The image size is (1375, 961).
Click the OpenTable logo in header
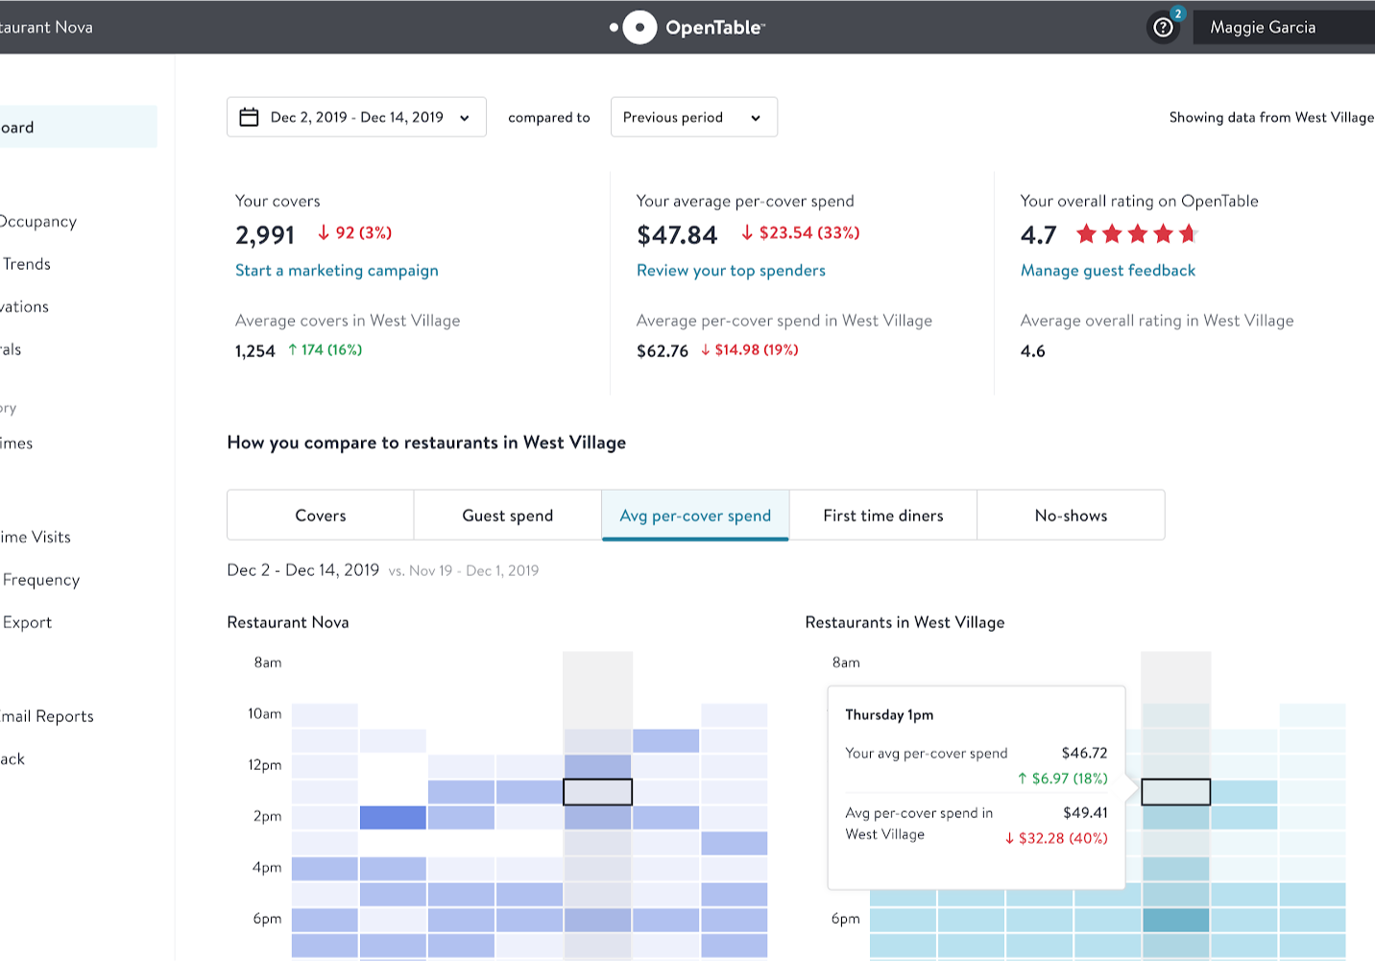(687, 28)
